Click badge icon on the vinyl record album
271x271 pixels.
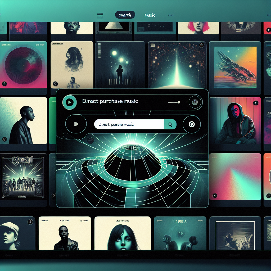point(4,84)
